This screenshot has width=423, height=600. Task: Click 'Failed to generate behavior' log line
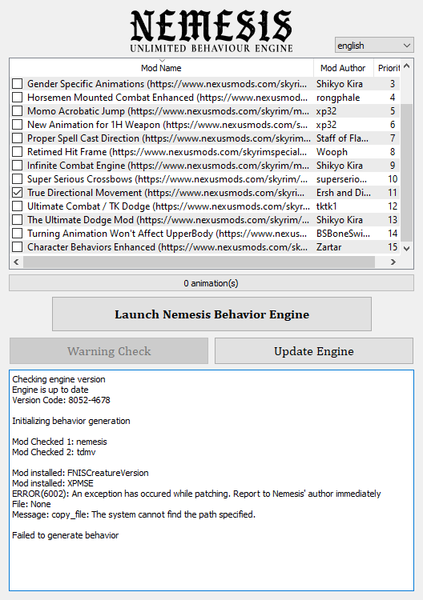tap(66, 535)
